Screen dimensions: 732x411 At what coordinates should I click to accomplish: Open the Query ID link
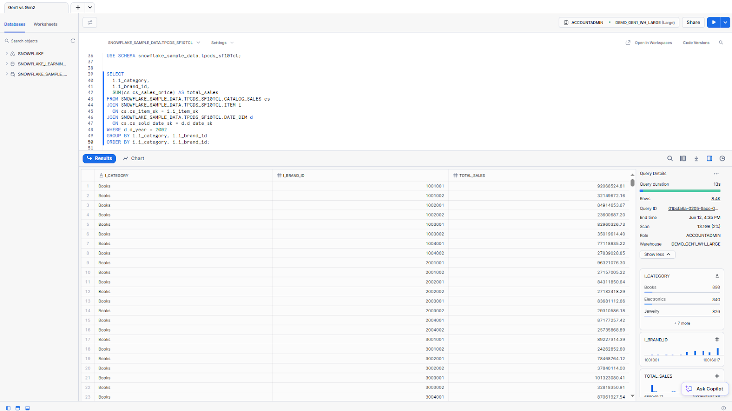[693, 208]
